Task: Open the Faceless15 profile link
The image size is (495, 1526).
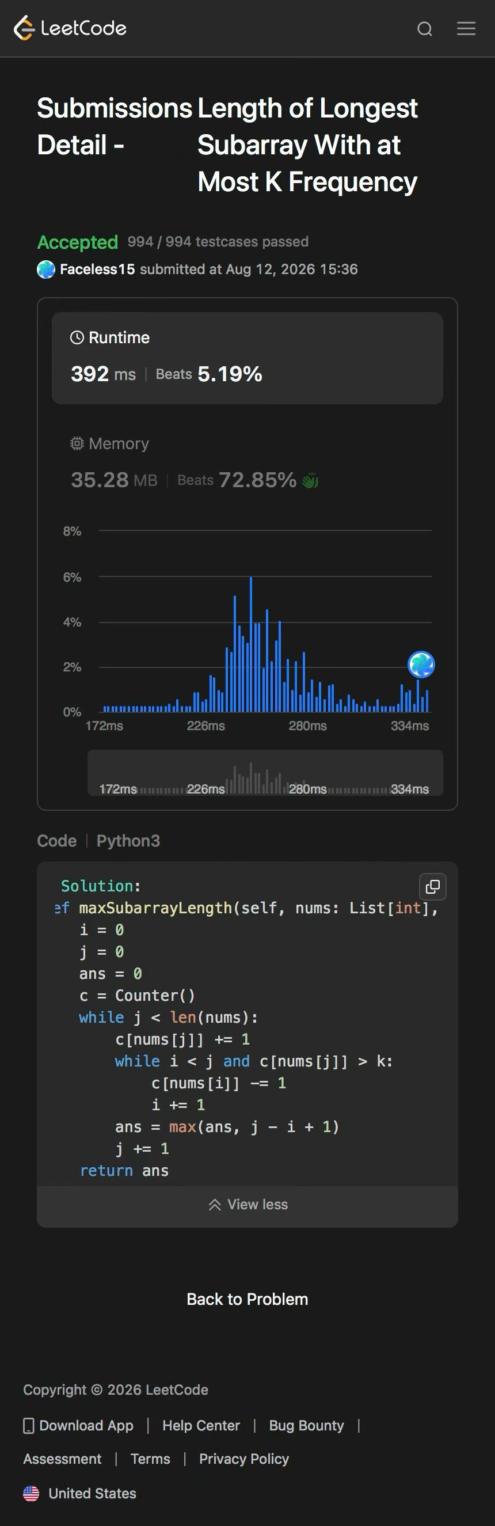Action: (97, 269)
